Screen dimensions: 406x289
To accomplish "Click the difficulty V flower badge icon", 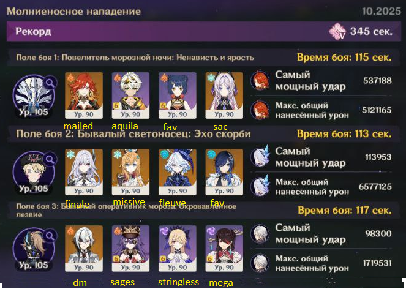I will click(337, 31).
